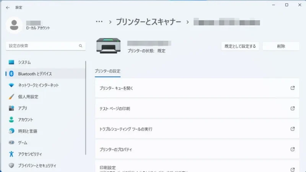Image resolution: width=306 pixels, height=172 pixels.
Task: Click the 設定の検索 search box
Action: 45,46
